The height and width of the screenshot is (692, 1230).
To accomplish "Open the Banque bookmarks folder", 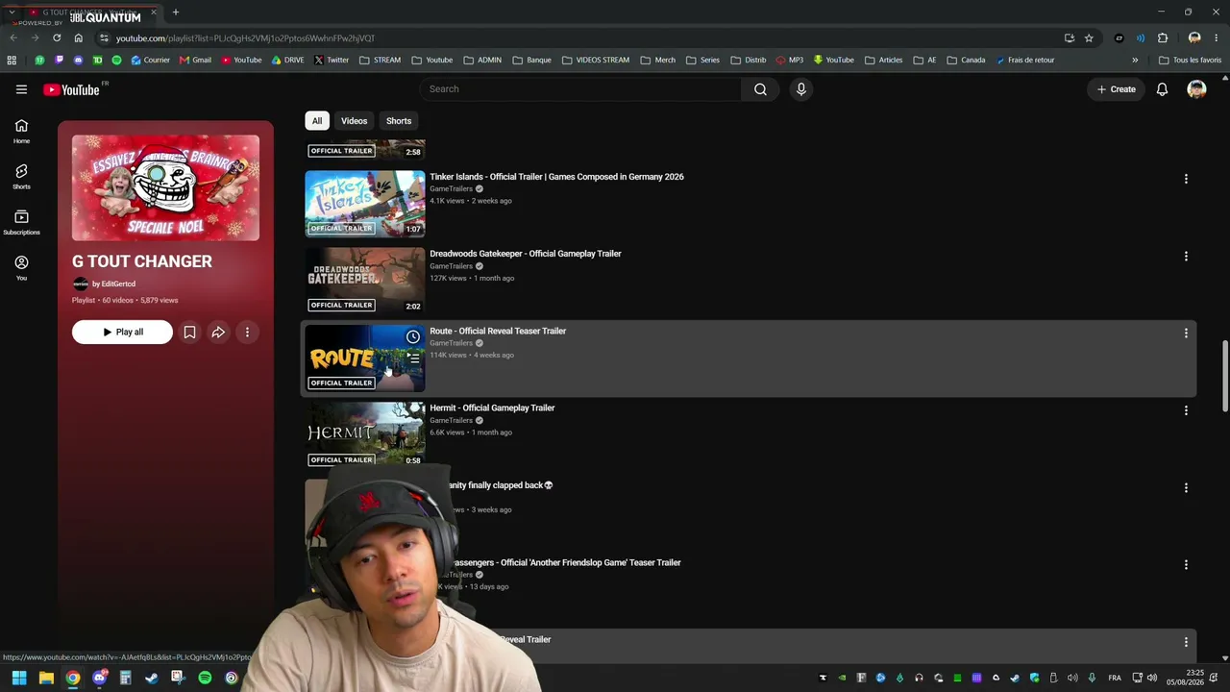I will coord(531,60).
